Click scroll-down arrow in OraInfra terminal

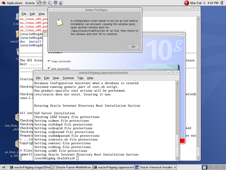tap(177, 158)
